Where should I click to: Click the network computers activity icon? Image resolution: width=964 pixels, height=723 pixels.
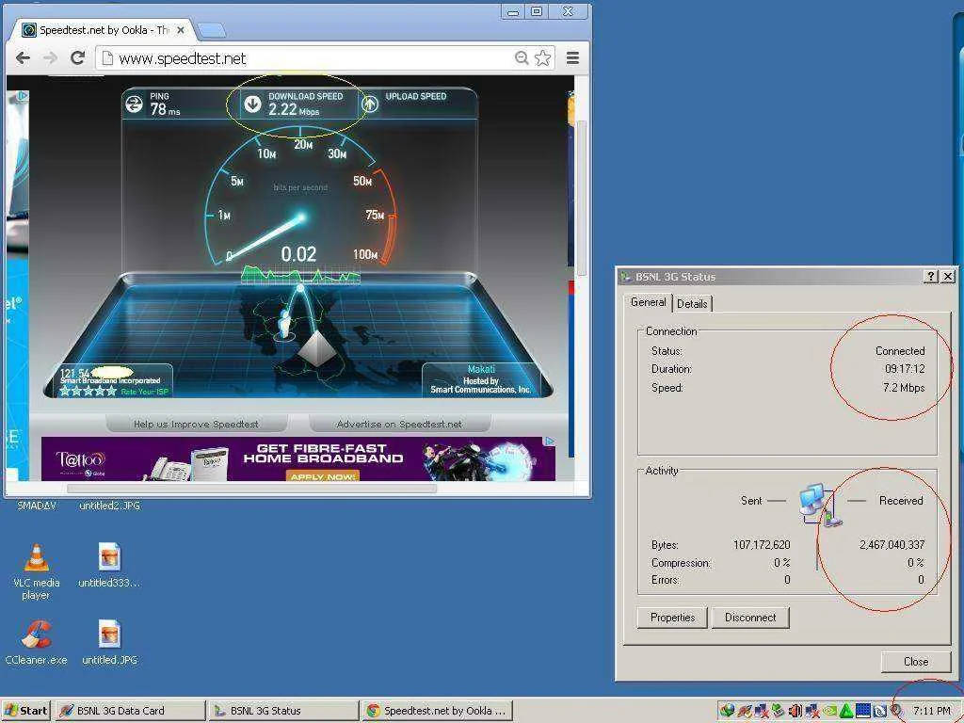820,505
